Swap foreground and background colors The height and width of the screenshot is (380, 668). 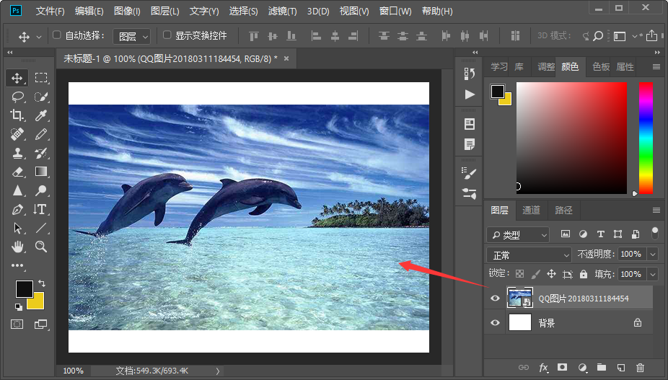coord(42,283)
